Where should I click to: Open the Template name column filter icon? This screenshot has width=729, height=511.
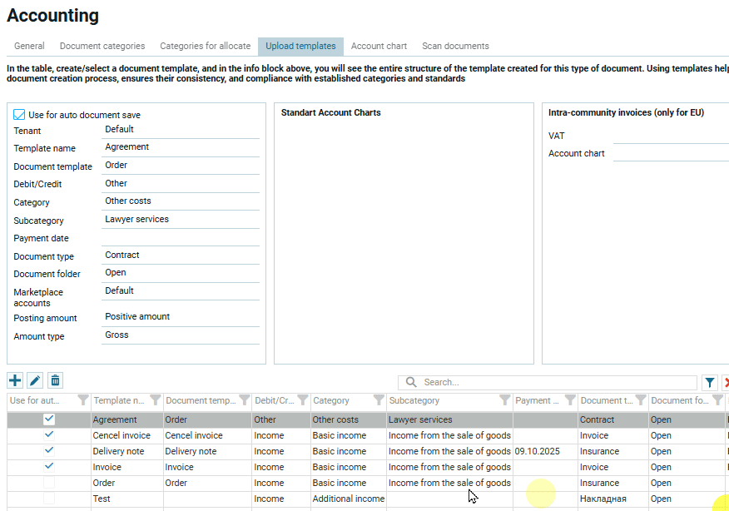[155, 400]
